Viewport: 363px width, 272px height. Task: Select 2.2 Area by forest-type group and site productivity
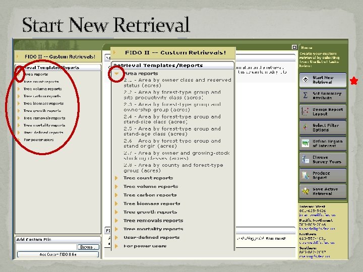(172, 95)
